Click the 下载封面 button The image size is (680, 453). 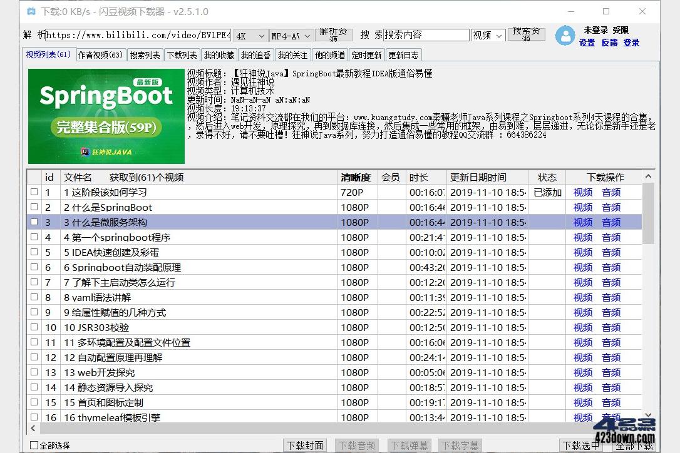coord(305,445)
